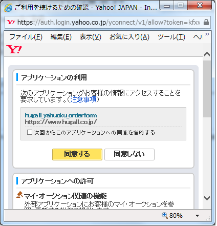Image resolution: width=217 pixels, height=226 pixels.
Task: Expand hidden menu items with double chevron
Action: tap(207, 34)
